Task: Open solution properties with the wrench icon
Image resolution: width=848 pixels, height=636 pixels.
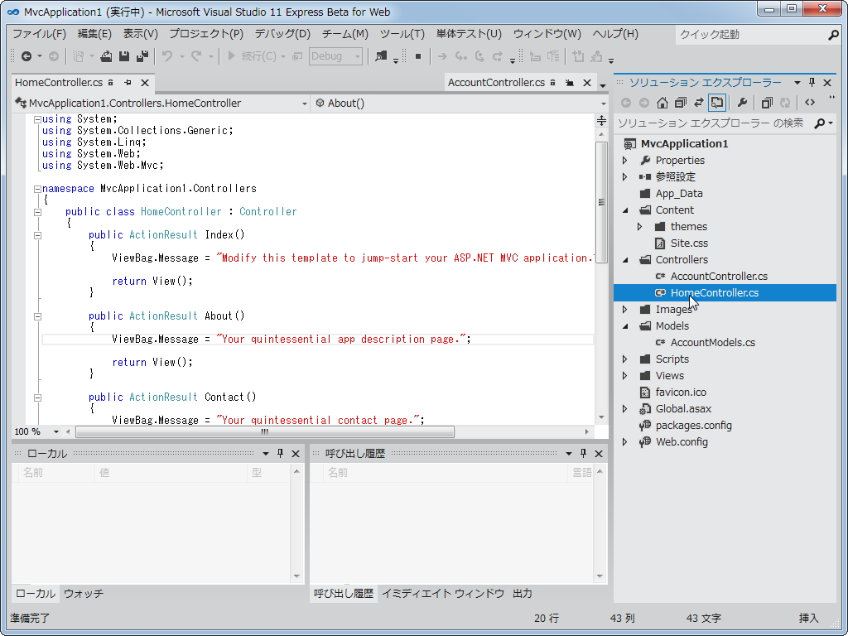Action: [743, 102]
